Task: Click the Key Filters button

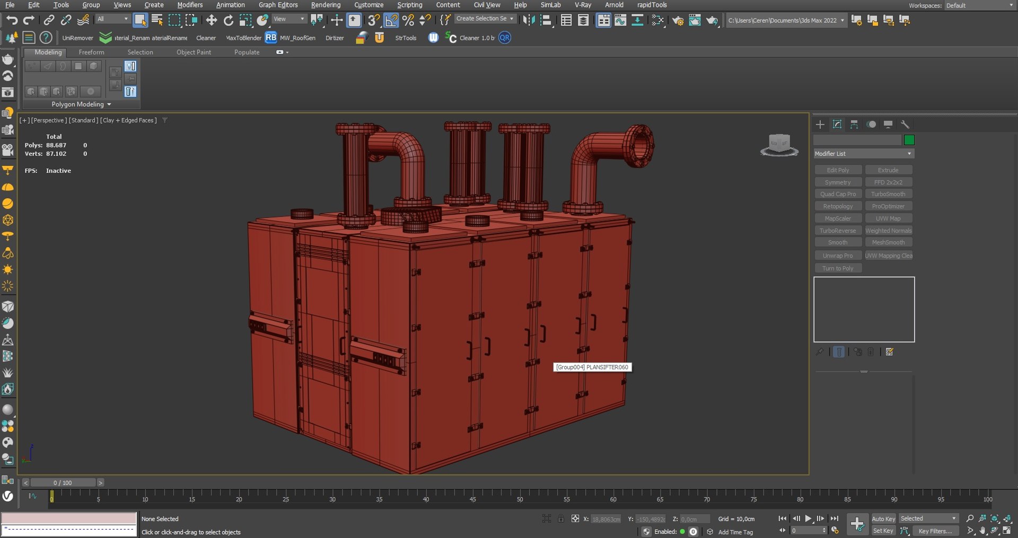Action: 935,531
